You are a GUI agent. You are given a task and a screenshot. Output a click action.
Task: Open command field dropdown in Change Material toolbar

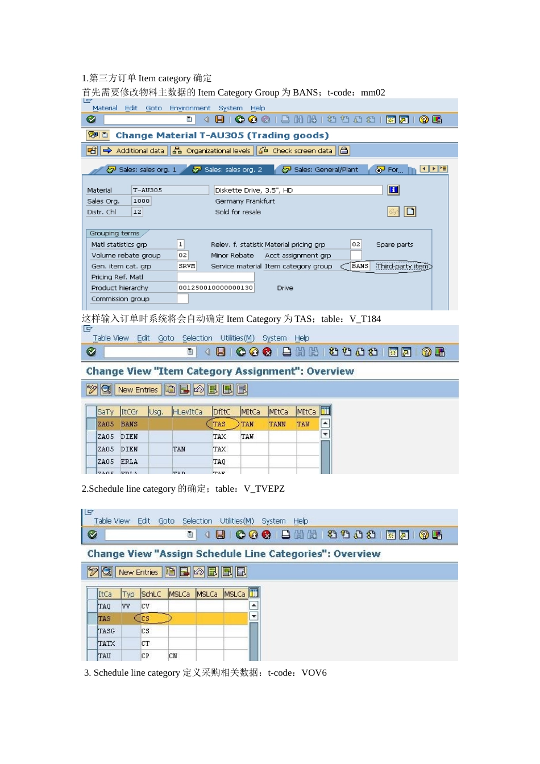[189, 119]
